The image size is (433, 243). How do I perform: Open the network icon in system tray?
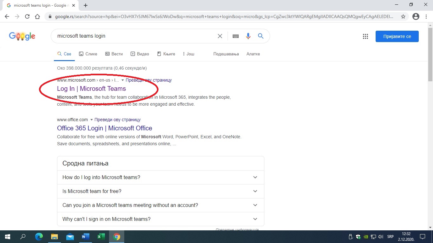point(373,237)
